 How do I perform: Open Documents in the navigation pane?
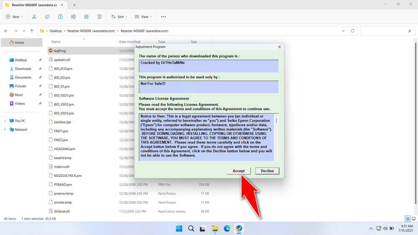(x=23, y=77)
